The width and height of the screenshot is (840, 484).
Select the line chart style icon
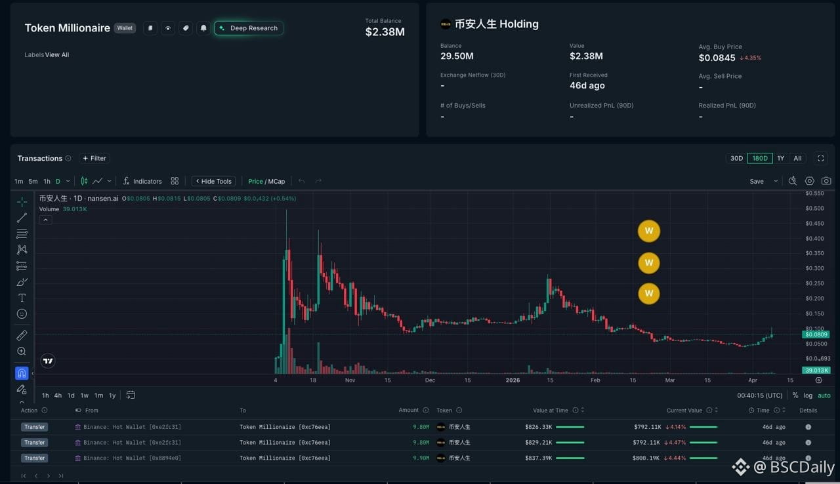tap(98, 181)
